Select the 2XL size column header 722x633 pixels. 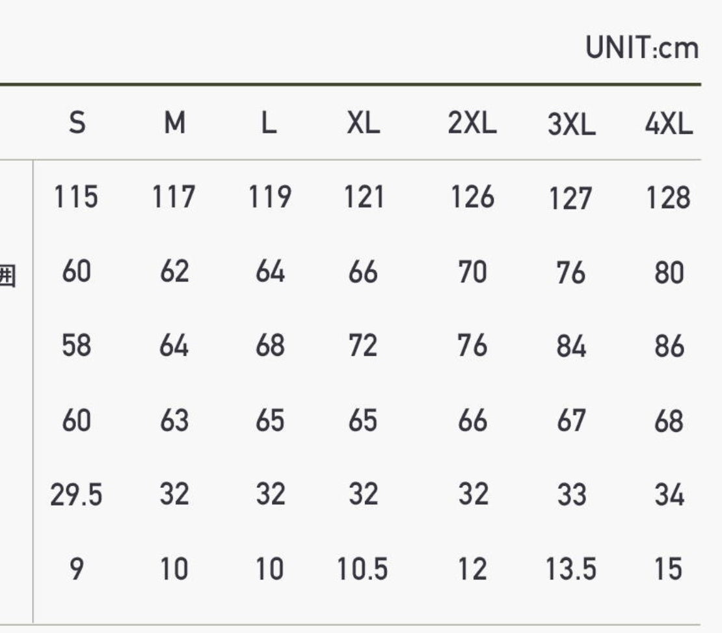coord(472,123)
